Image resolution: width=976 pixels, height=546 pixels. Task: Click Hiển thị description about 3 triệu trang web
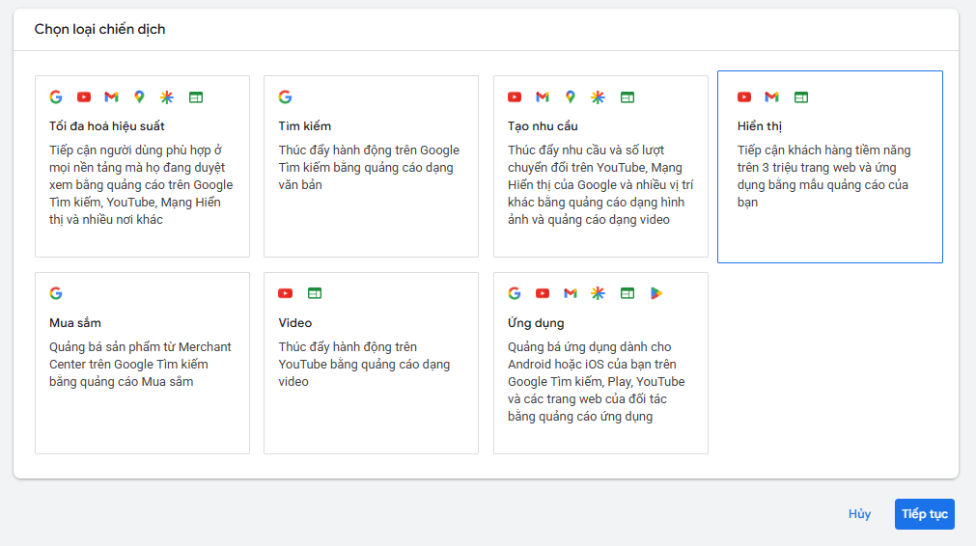pyautogui.click(x=824, y=176)
